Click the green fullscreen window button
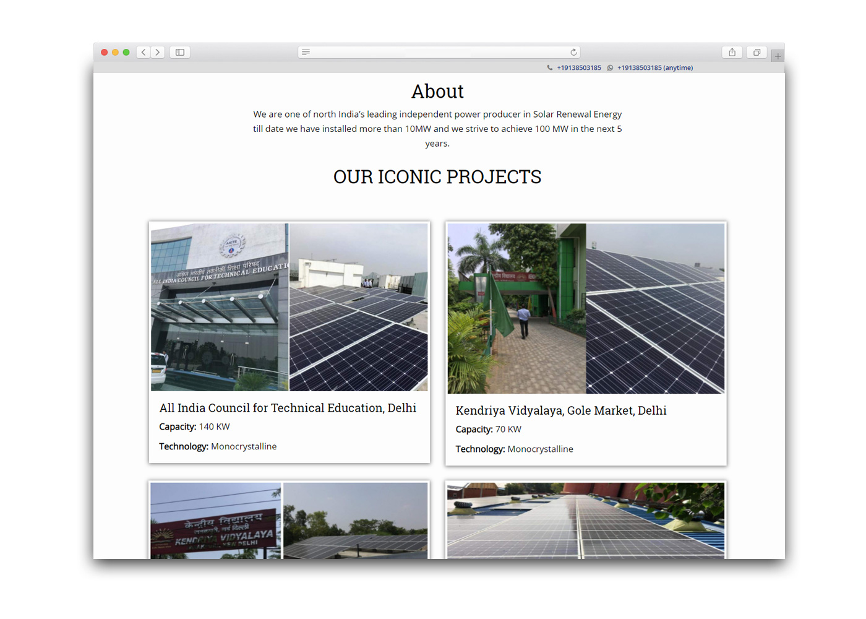This screenshot has width=866, height=619. click(x=126, y=52)
